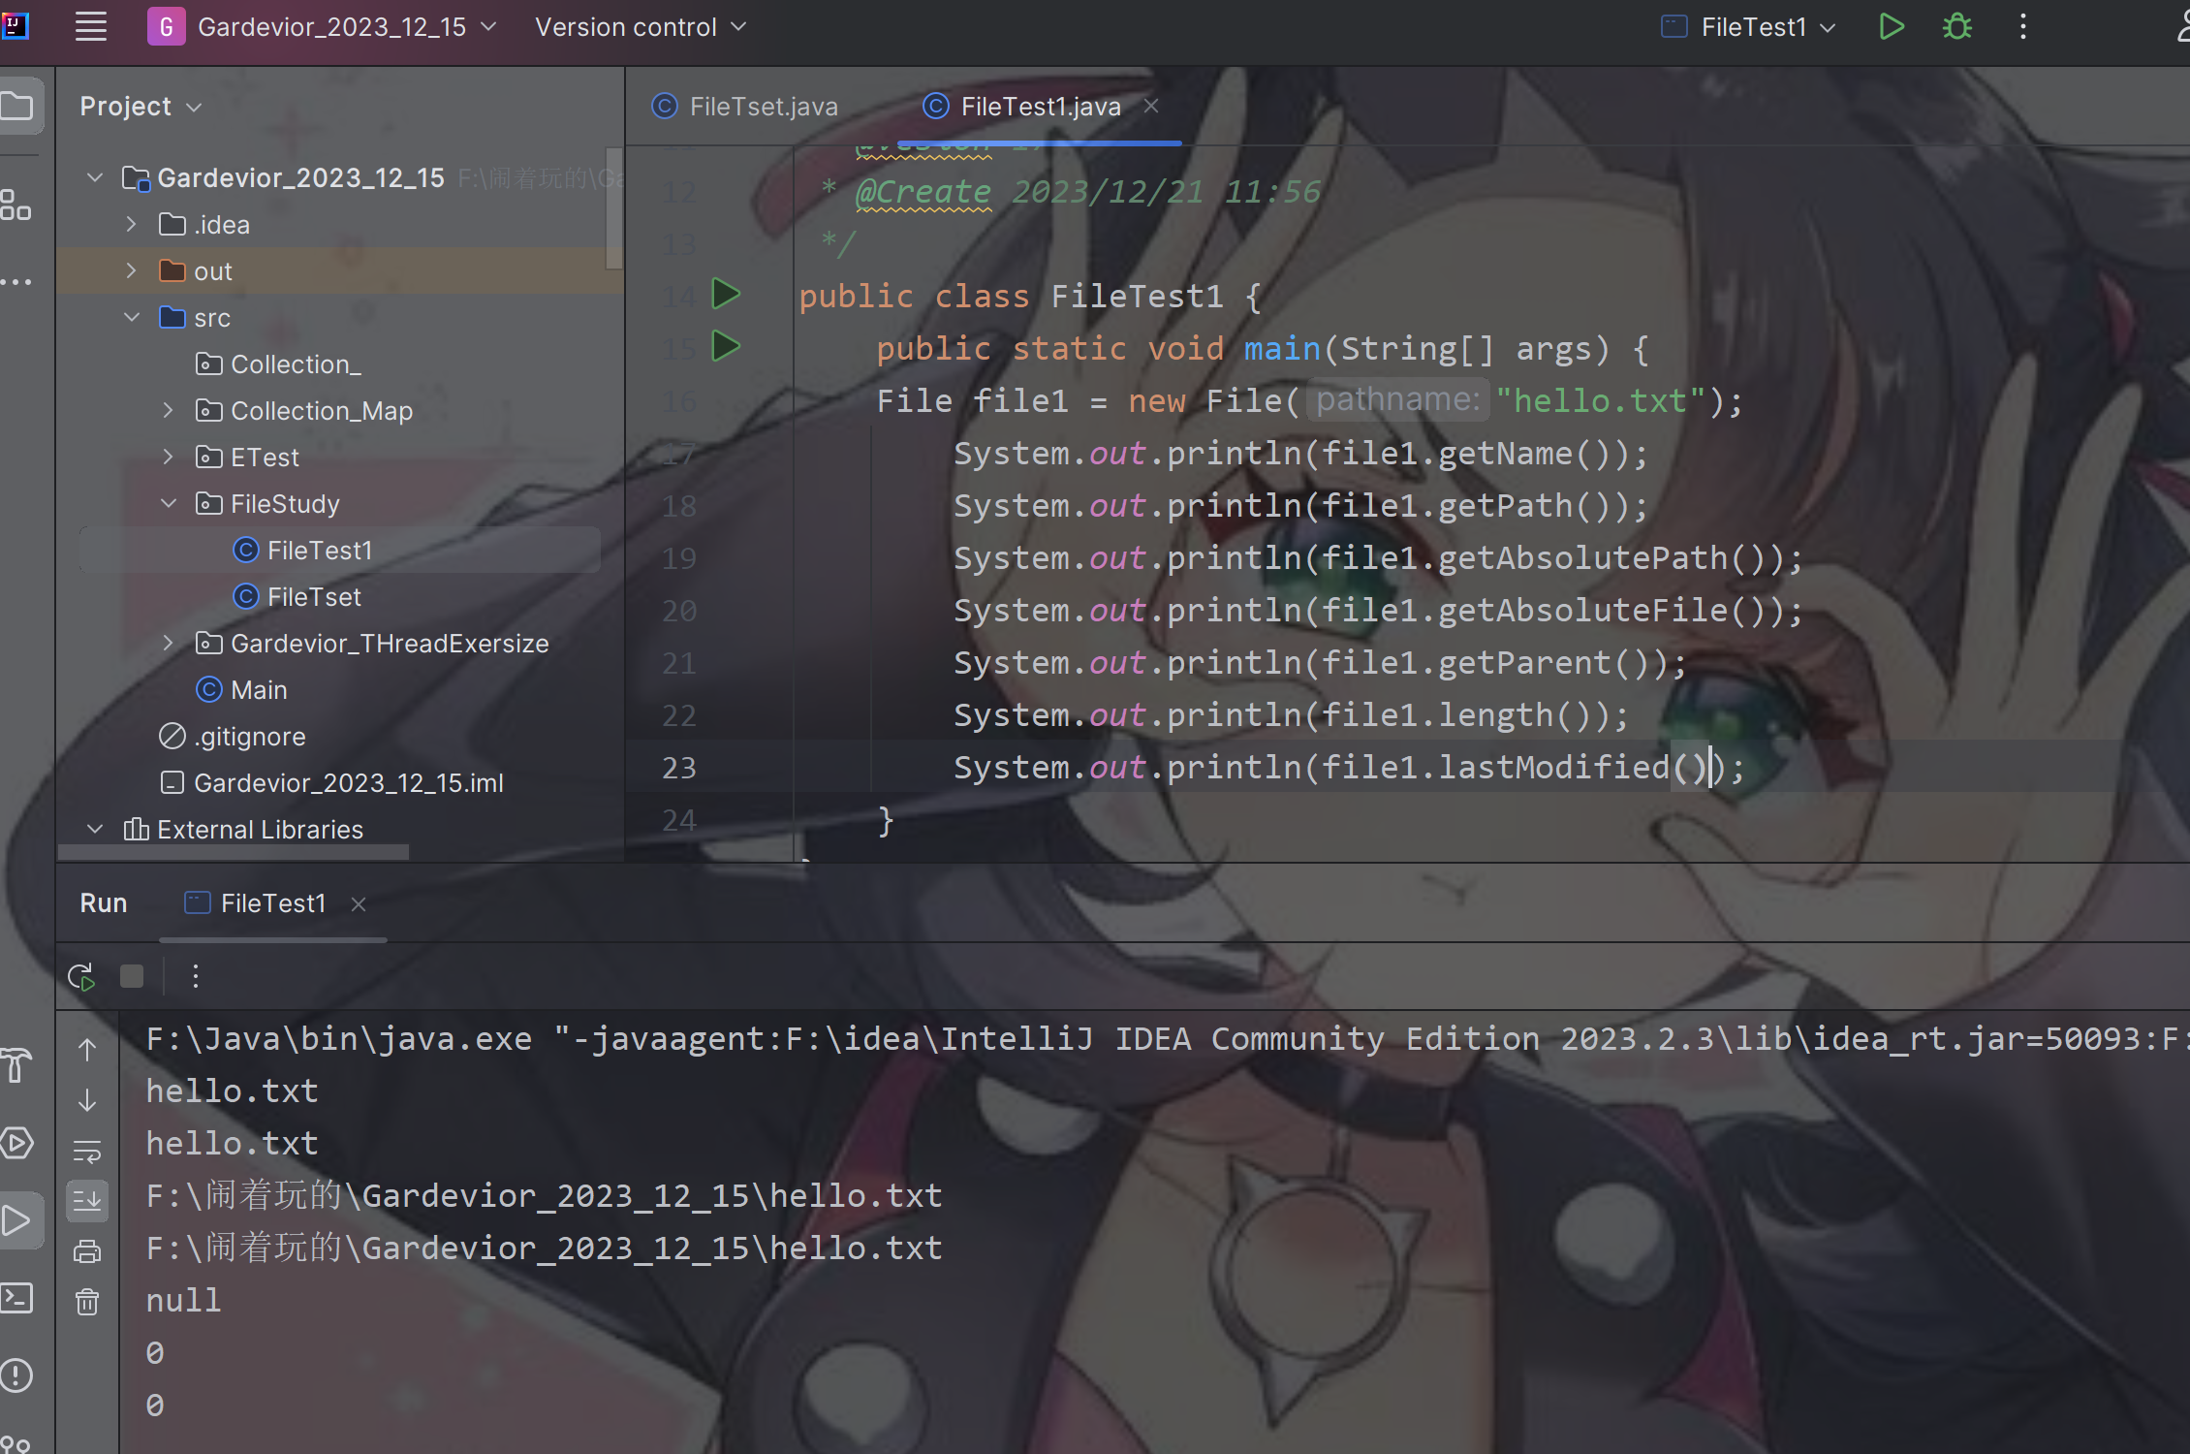Run FileTest1 with the green play button

[1891, 27]
